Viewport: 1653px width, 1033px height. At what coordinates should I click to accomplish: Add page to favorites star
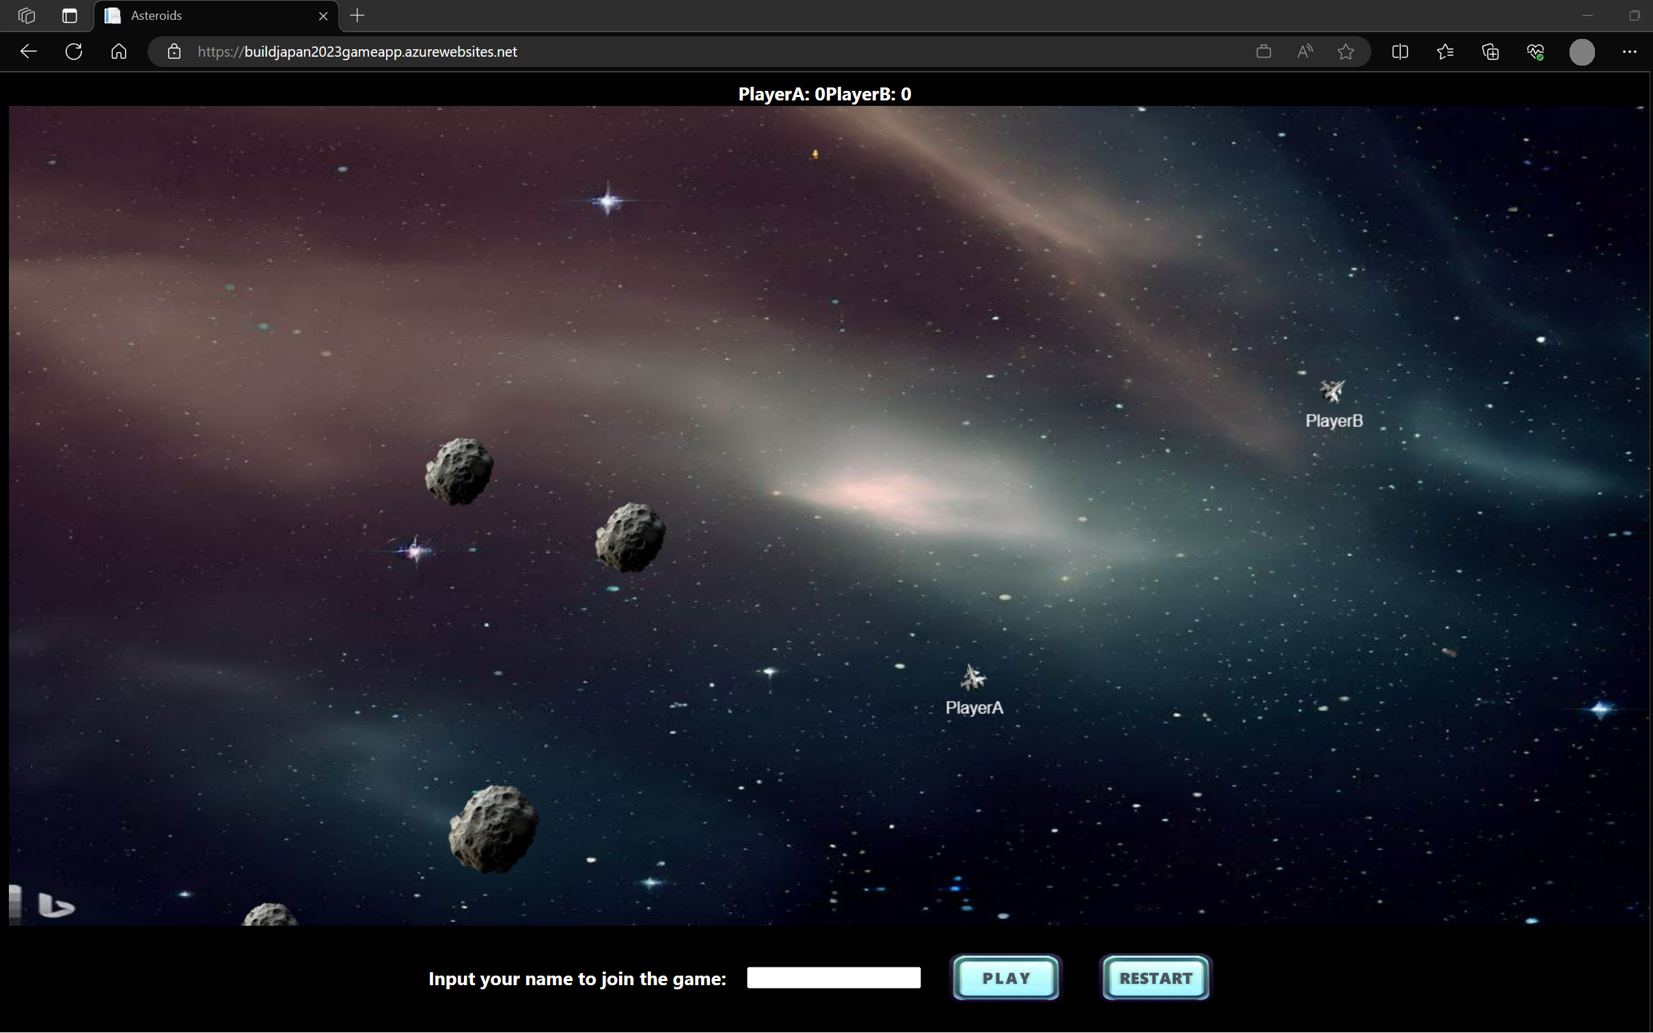click(x=1345, y=51)
